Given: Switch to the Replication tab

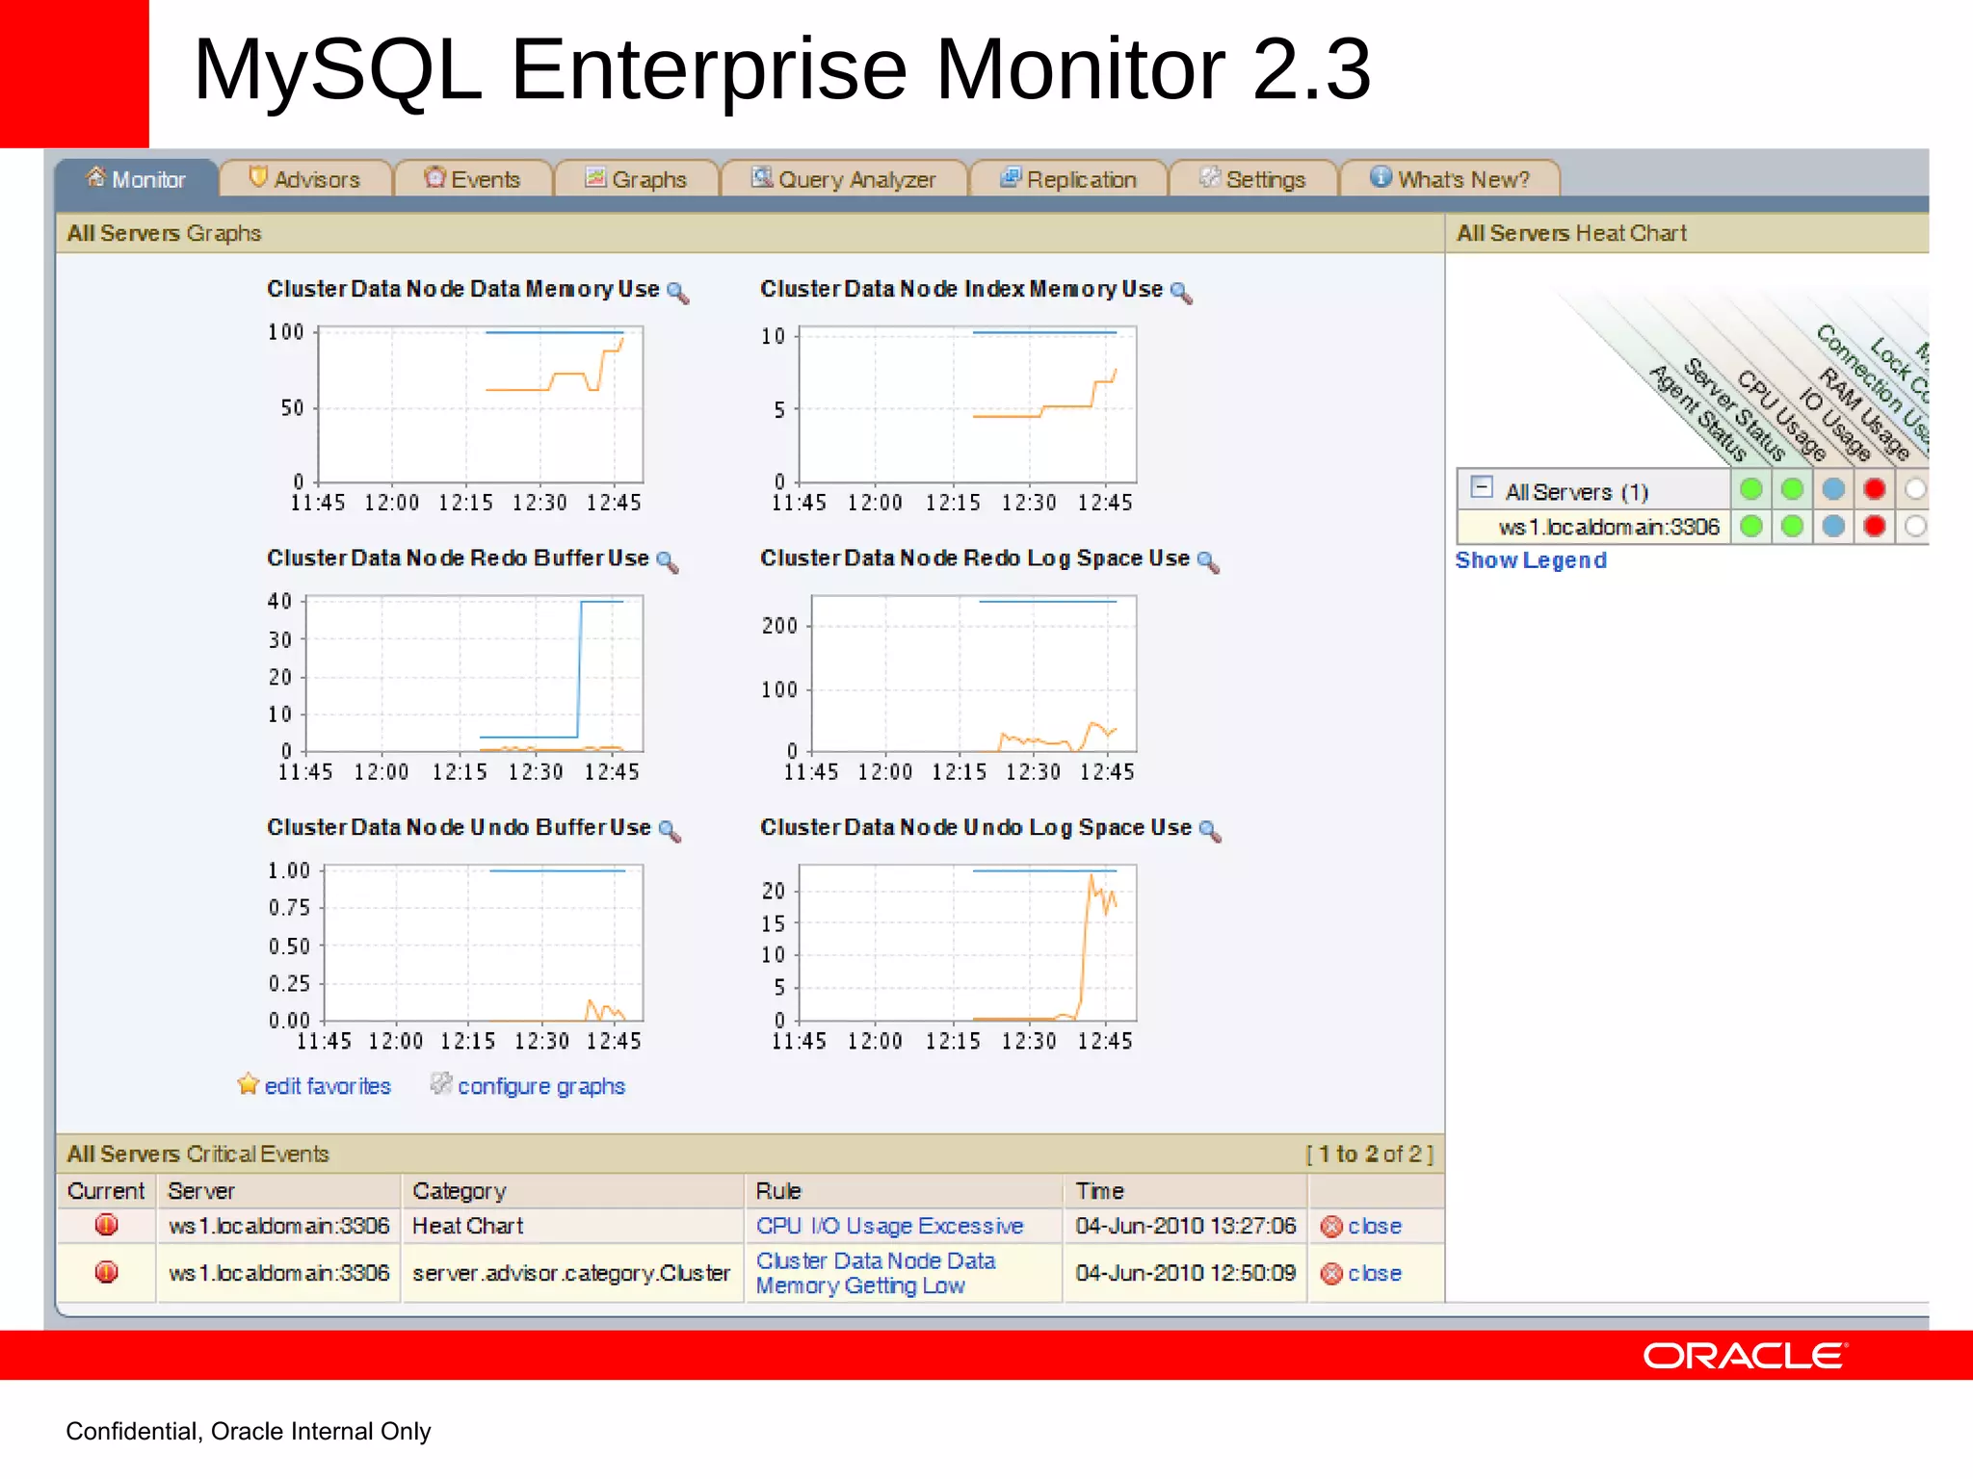Looking at the screenshot, I should (x=1068, y=178).
